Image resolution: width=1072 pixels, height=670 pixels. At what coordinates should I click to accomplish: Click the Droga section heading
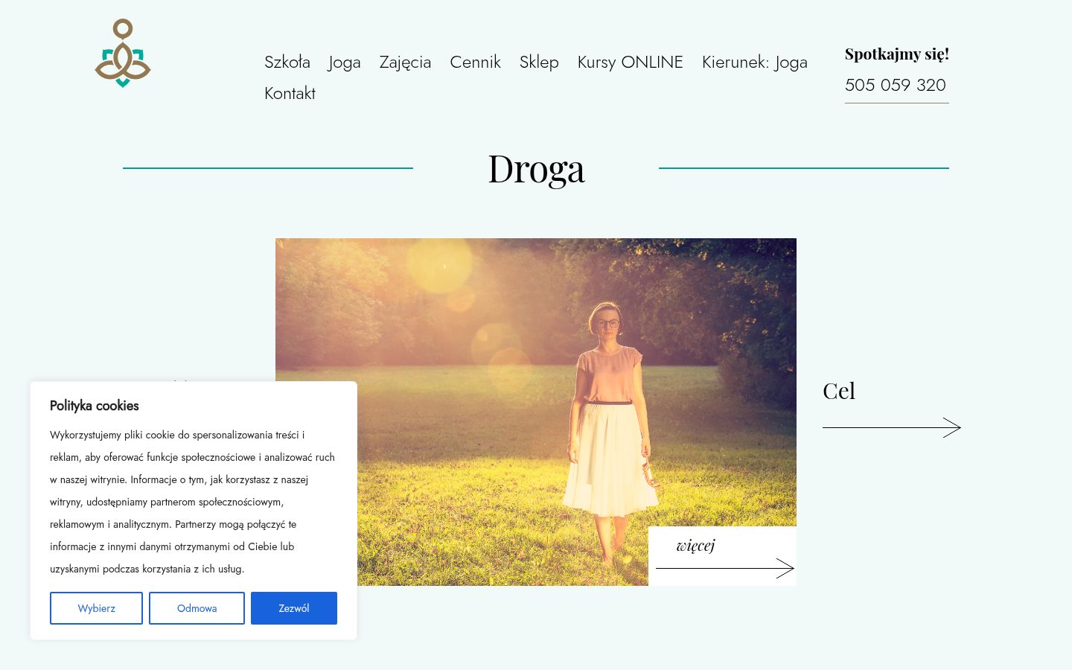(536, 168)
